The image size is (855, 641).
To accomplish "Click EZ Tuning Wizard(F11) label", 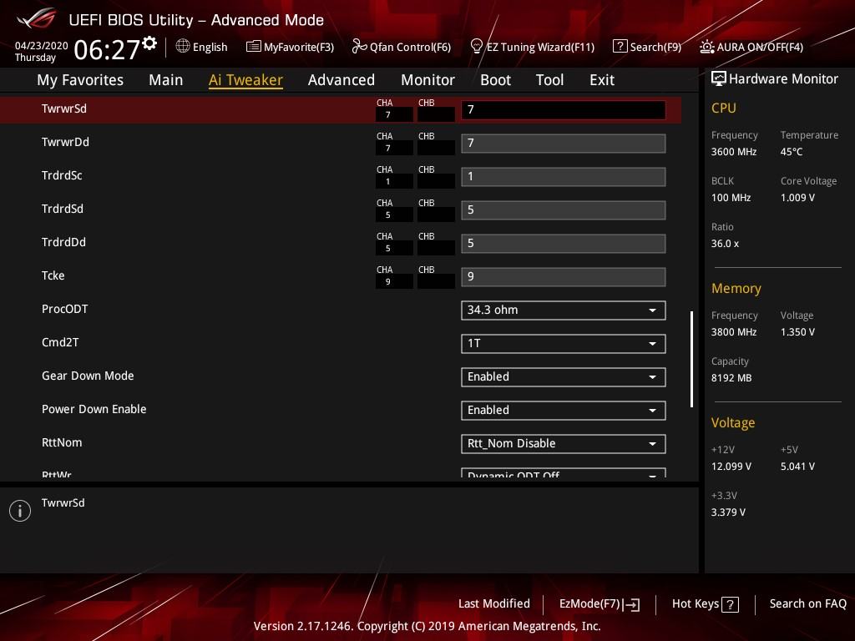I will 540,47.
